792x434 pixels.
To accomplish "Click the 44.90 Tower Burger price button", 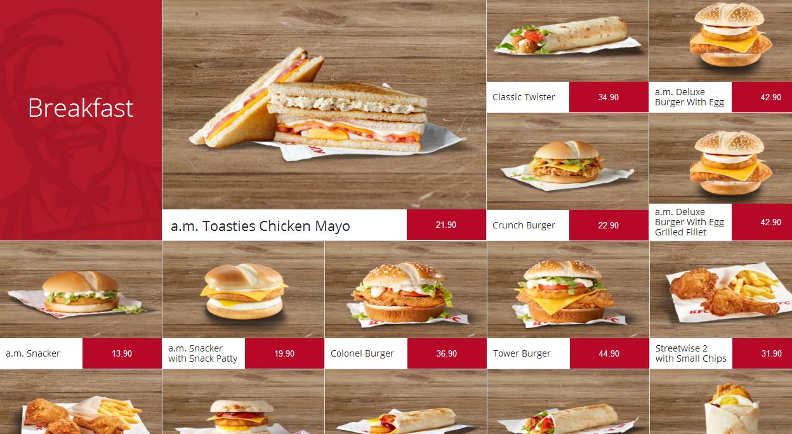I will [609, 353].
